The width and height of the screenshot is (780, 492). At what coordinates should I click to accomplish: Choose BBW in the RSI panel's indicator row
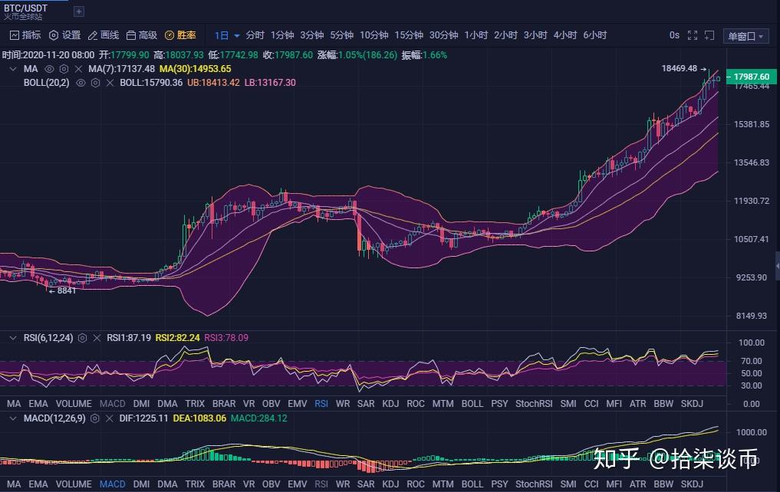click(663, 404)
